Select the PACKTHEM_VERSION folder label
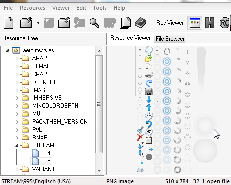This screenshot has height=185, width=231. click(x=60, y=122)
